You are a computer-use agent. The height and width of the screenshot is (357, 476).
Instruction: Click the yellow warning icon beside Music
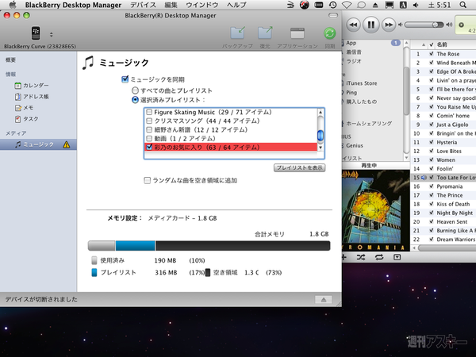tap(66, 145)
